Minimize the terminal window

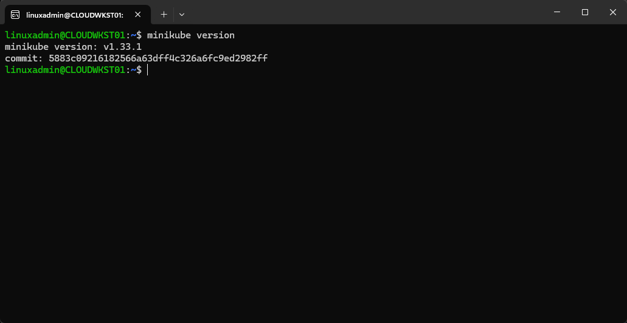tap(558, 12)
